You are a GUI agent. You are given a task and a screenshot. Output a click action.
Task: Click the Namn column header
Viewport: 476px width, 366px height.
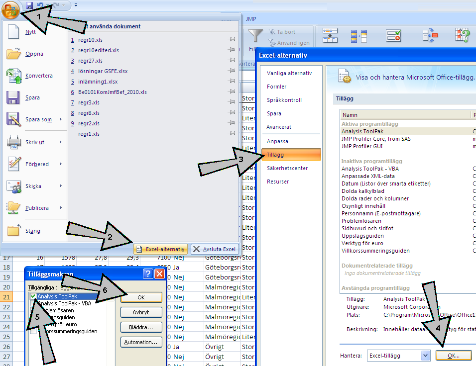(x=405, y=114)
